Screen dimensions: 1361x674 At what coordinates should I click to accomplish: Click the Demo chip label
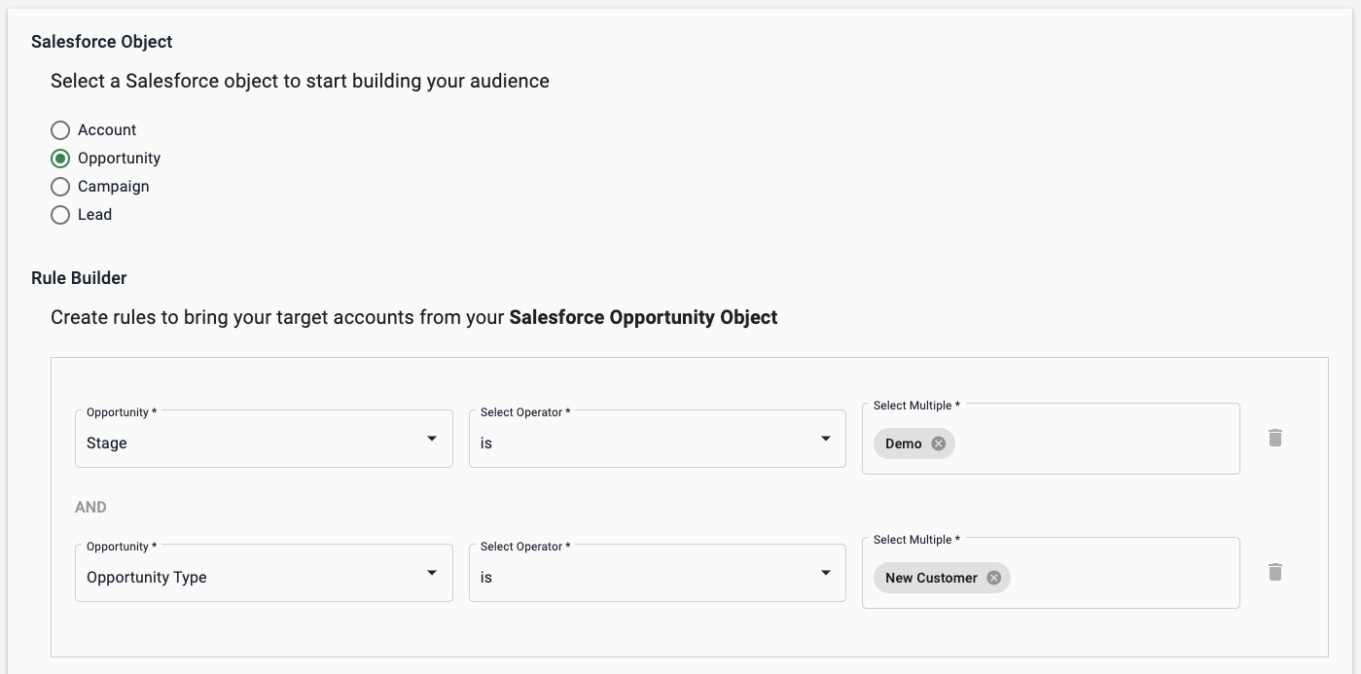[903, 443]
